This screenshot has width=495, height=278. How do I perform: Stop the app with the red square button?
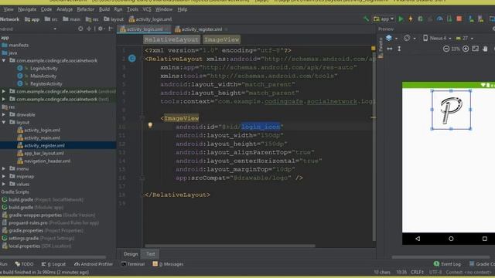[x=459, y=19]
